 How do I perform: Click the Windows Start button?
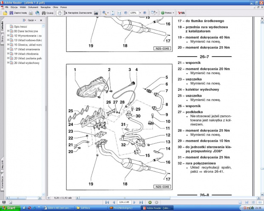point(10,208)
